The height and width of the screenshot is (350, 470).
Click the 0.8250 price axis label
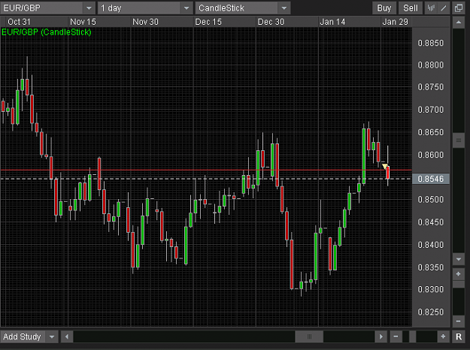point(430,312)
